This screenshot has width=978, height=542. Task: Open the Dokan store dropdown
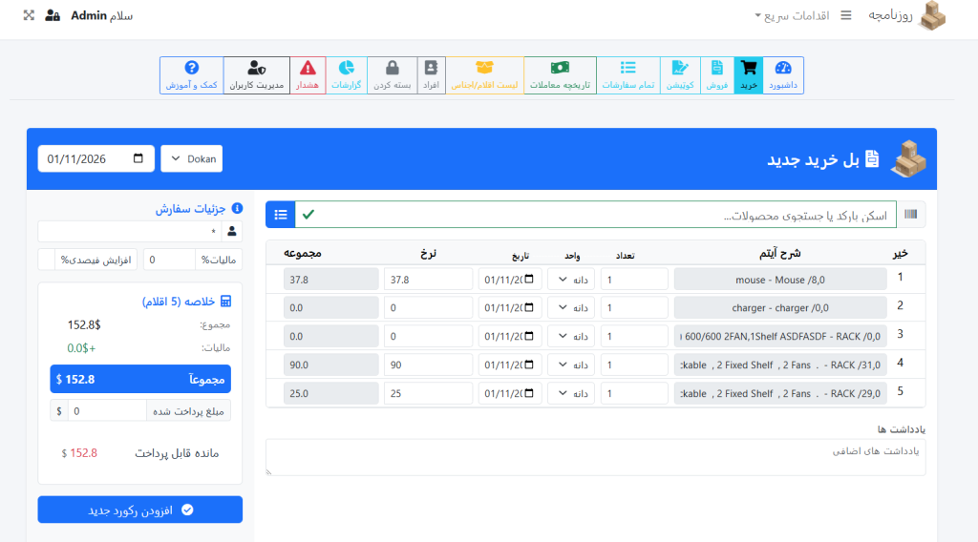(x=191, y=158)
